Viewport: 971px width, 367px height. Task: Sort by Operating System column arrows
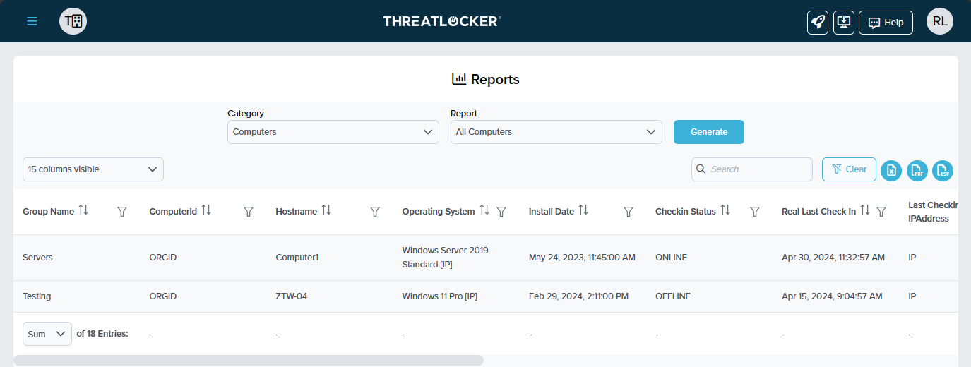[484, 210]
